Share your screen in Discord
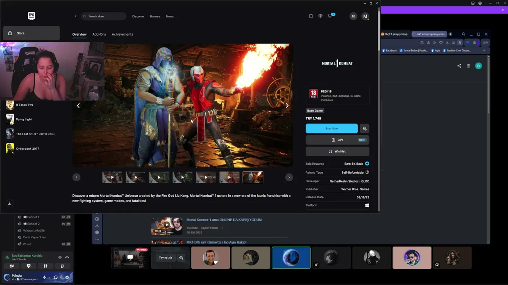The image size is (508, 285). coord(29,266)
